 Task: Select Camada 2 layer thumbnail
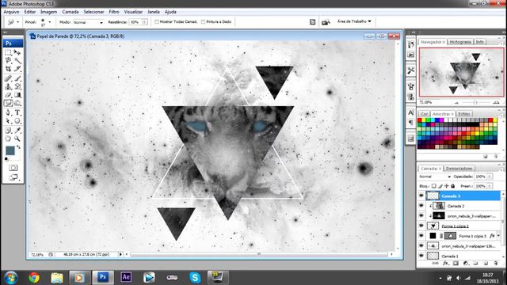pos(438,206)
